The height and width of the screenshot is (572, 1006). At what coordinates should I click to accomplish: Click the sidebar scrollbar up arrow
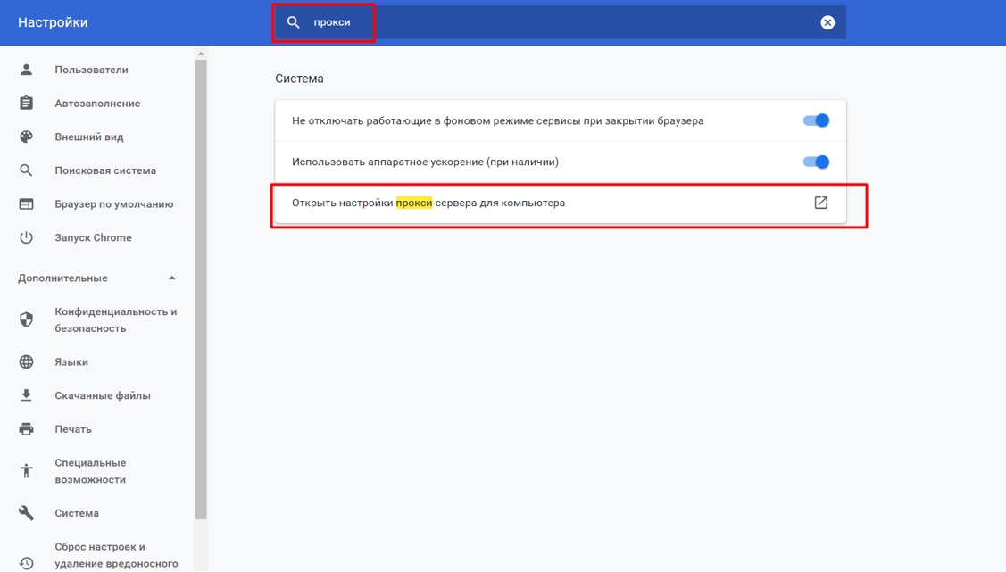[x=201, y=54]
